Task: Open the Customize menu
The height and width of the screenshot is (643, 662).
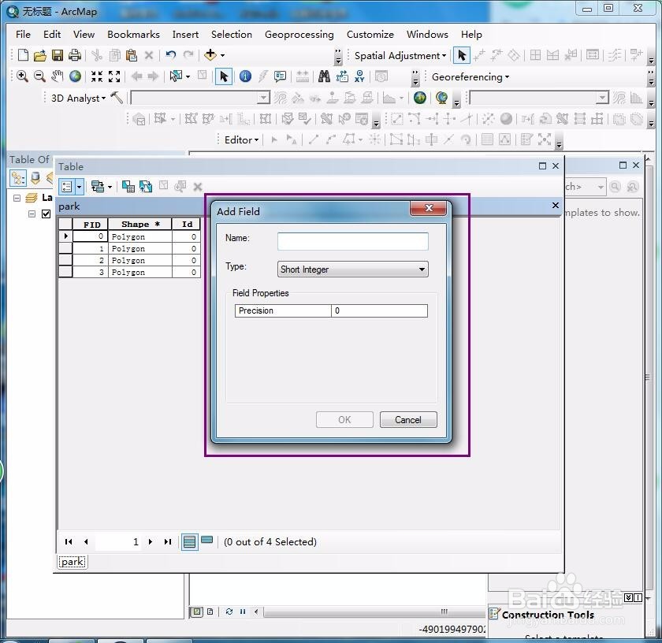Action: tap(370, 34)
